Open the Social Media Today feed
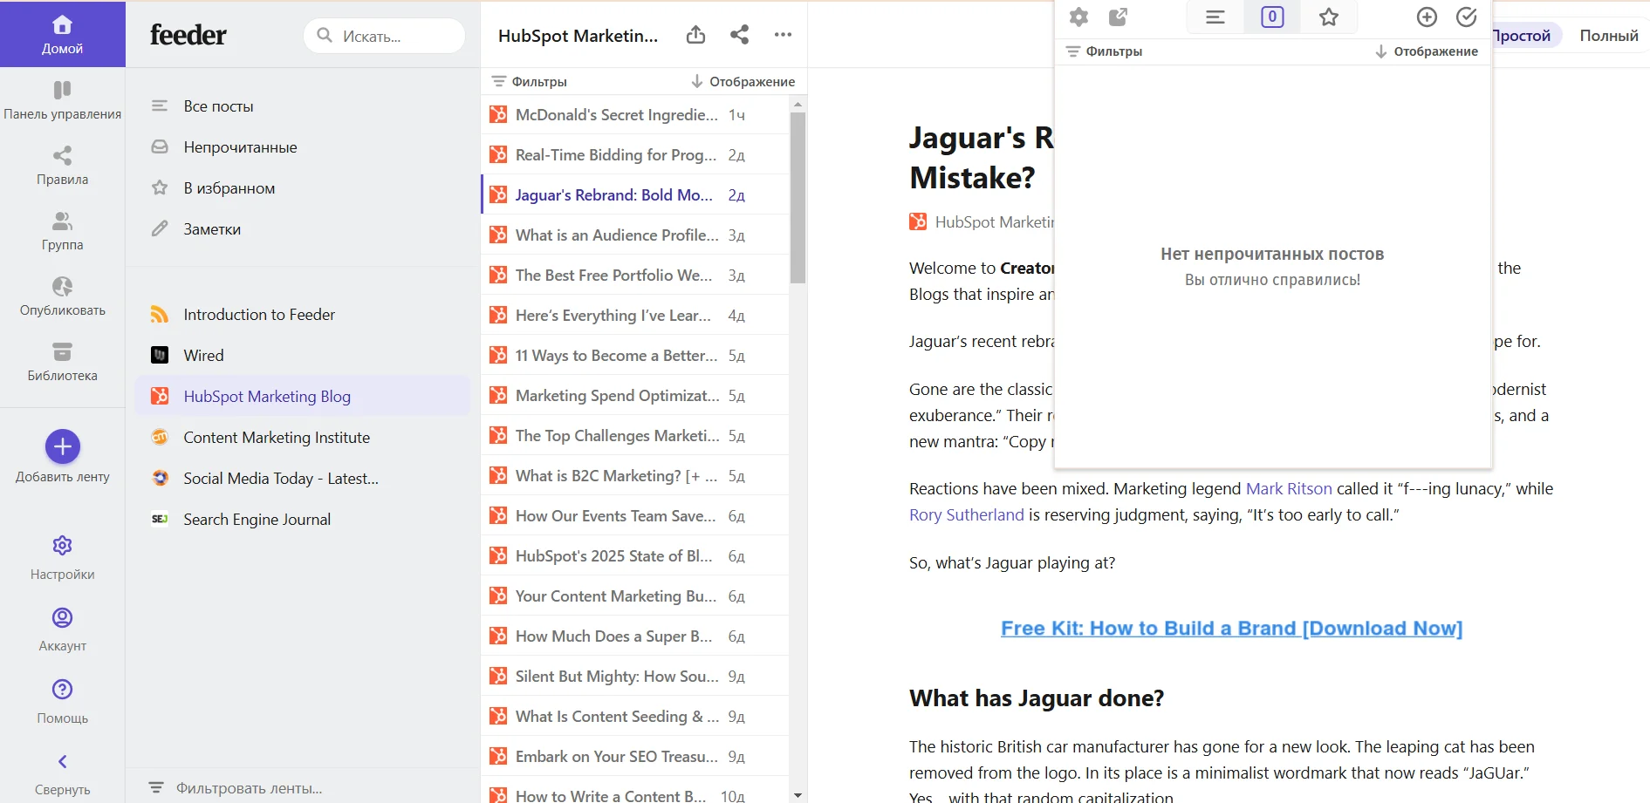 click(x=301, y=479)
